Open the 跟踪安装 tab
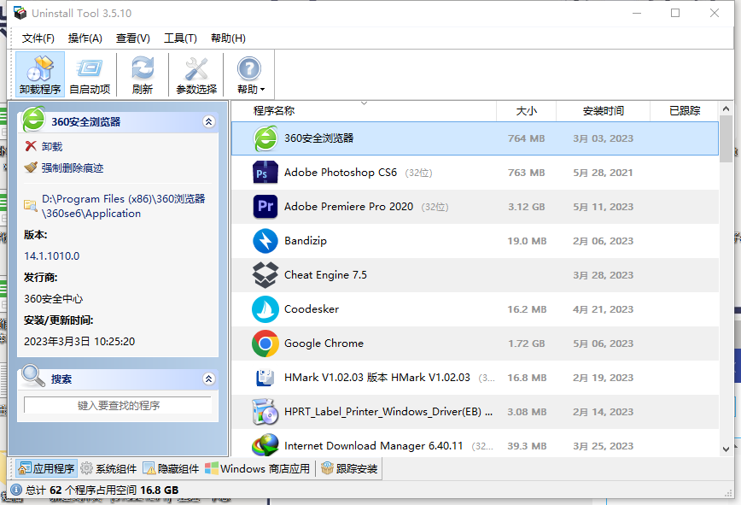The width and height of the screenshot is (741, 505). tap(349, 468)
